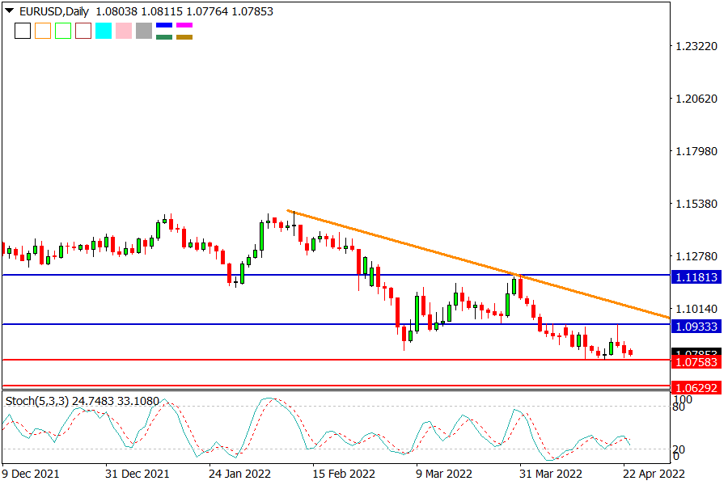The image size is (728, 485).
Task: Click the green-outlined square swatch
Action: click(63, 31)
